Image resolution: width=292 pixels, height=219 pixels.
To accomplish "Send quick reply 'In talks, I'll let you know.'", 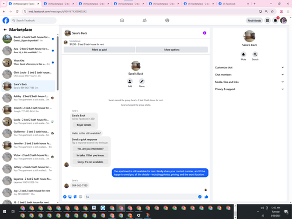I will (x=91, y=155).
